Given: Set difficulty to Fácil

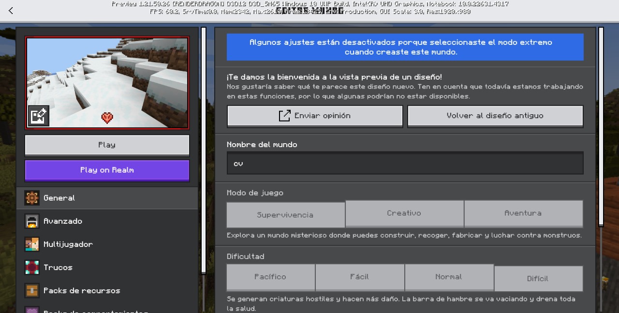Looking at the screenshot, I should click(359, 277).
